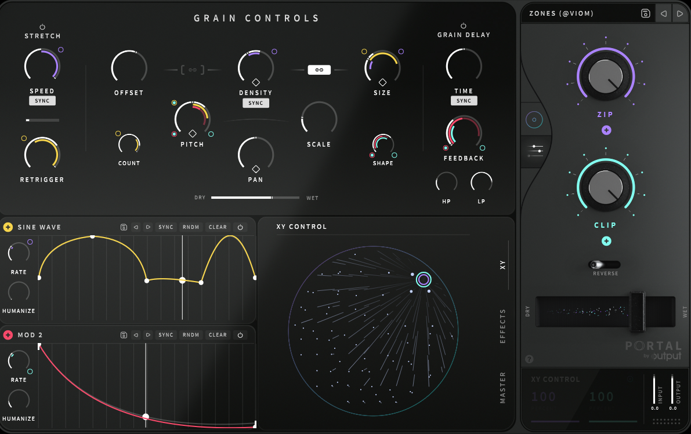Toggle the Grain Delay power button

[463, 25]
